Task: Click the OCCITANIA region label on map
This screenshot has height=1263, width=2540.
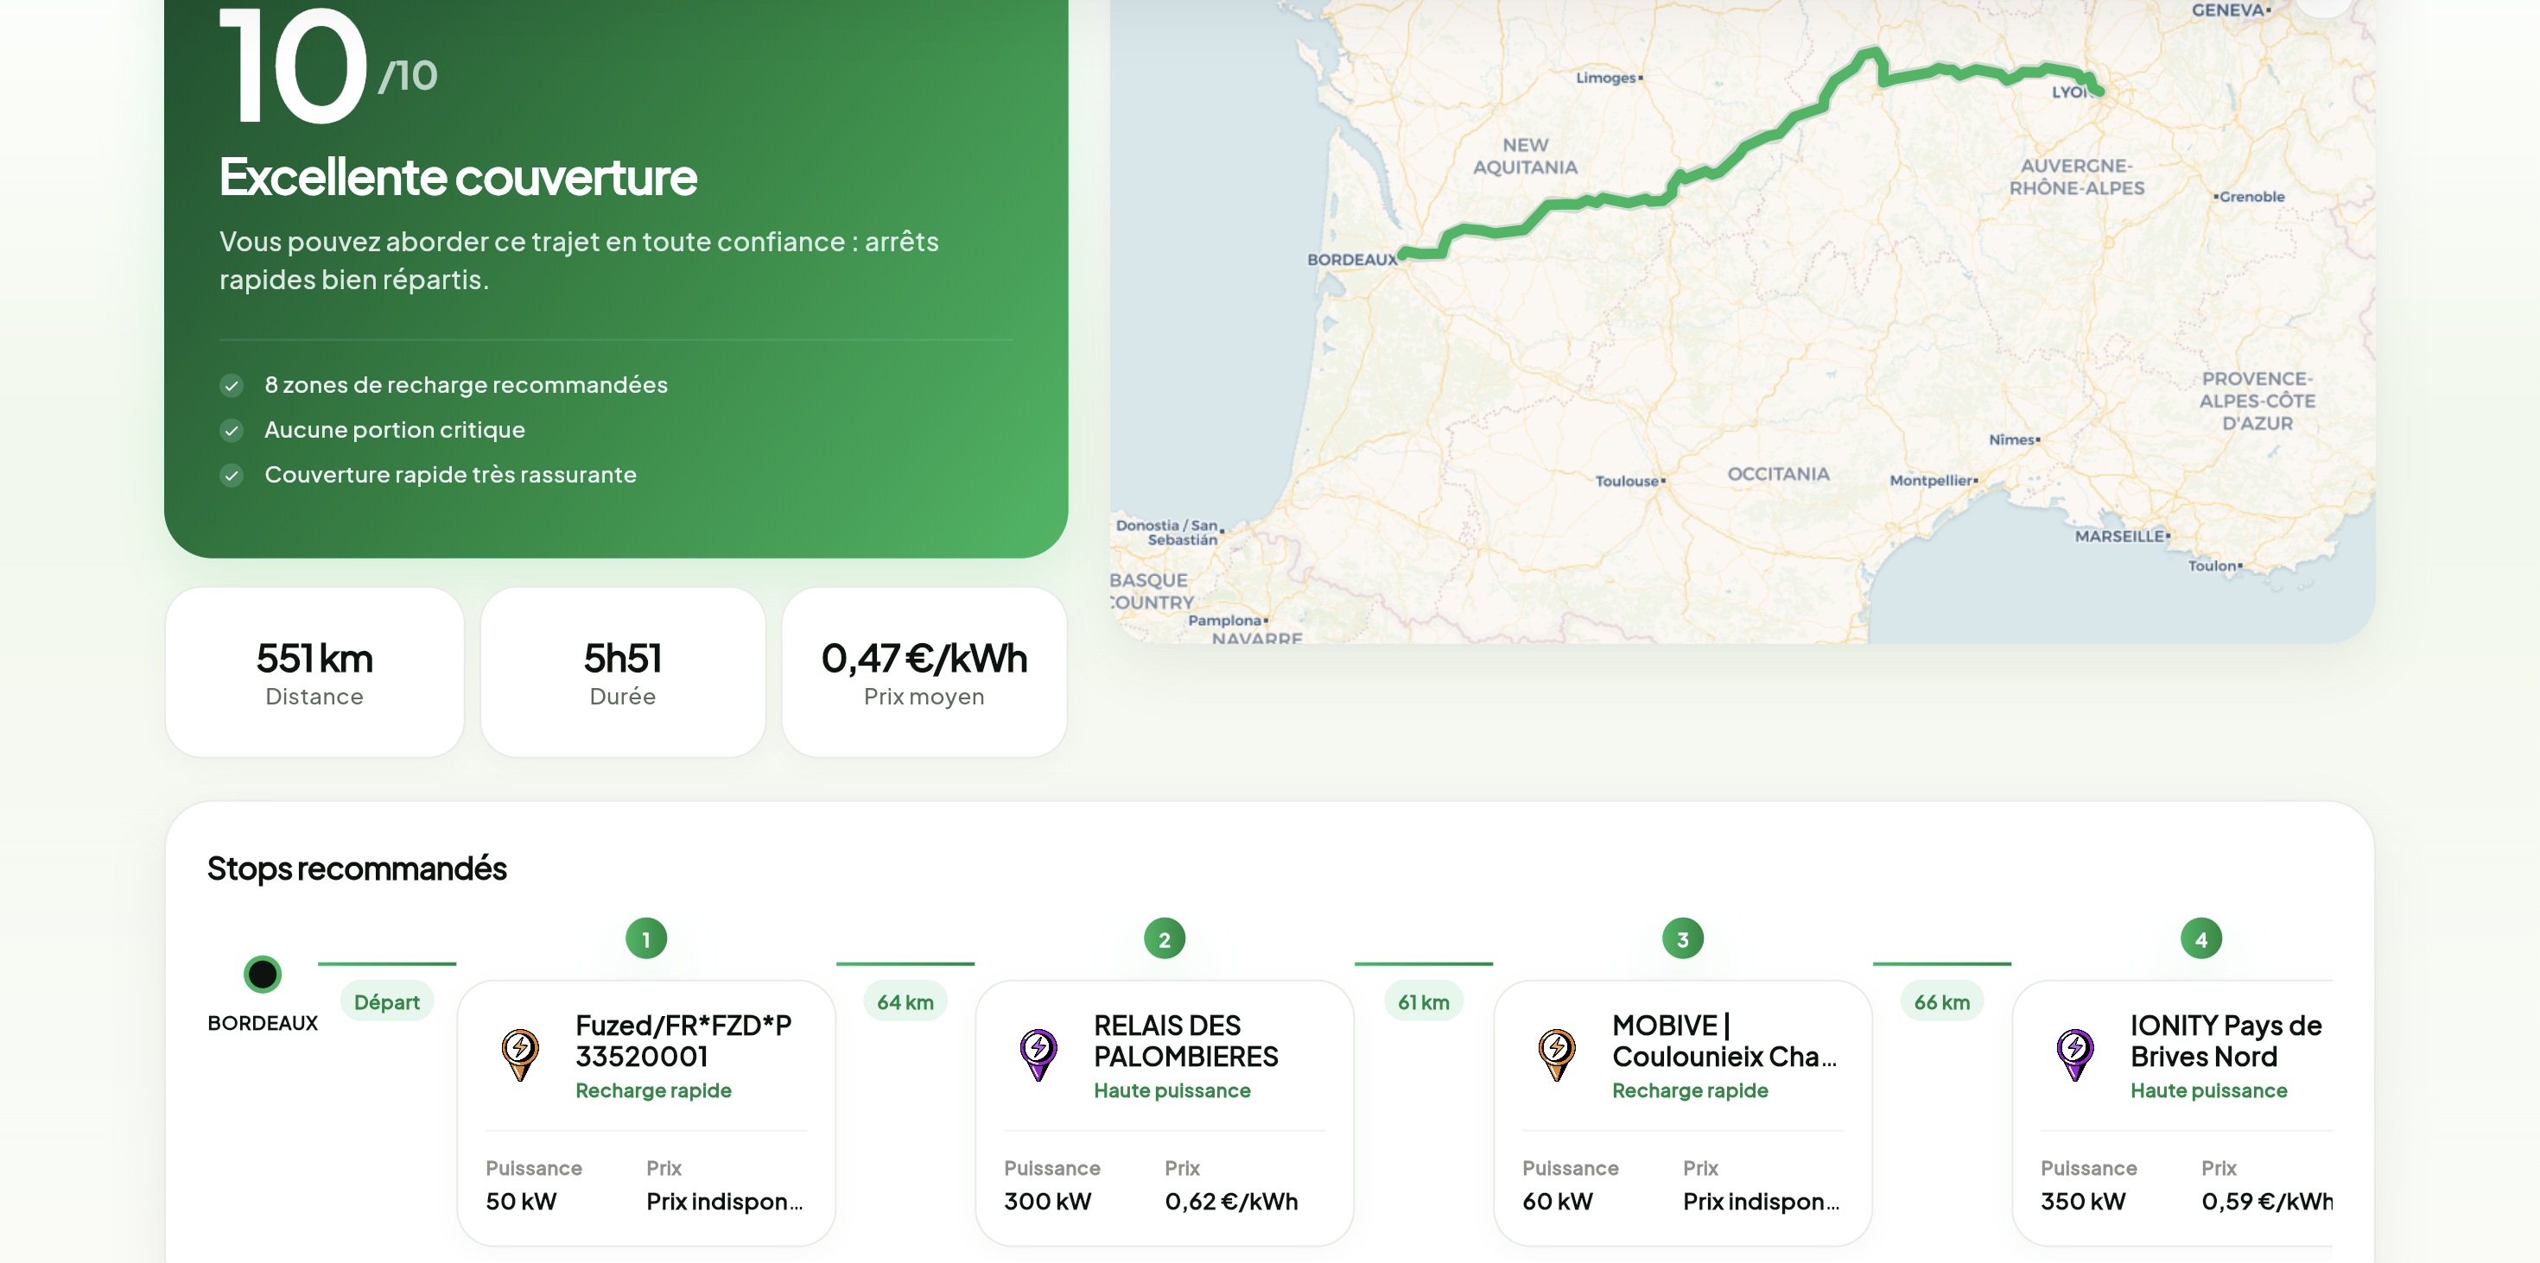Action: pyautogui.click(x=1778, y=475)
